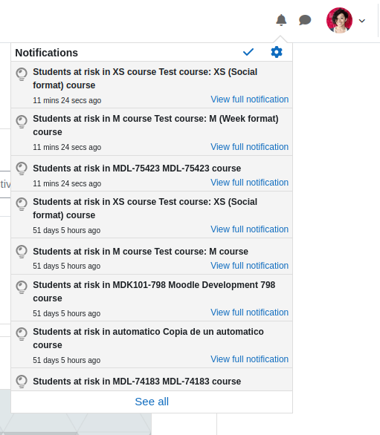This screenshot has height=435, width=380.
Task: Click lightbulb icon beside MDK101-798 notification
Action: (x=22, y=287)
